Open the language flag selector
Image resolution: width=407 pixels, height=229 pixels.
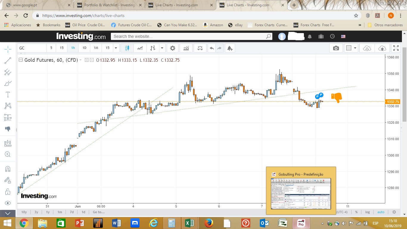click(343, 36)
